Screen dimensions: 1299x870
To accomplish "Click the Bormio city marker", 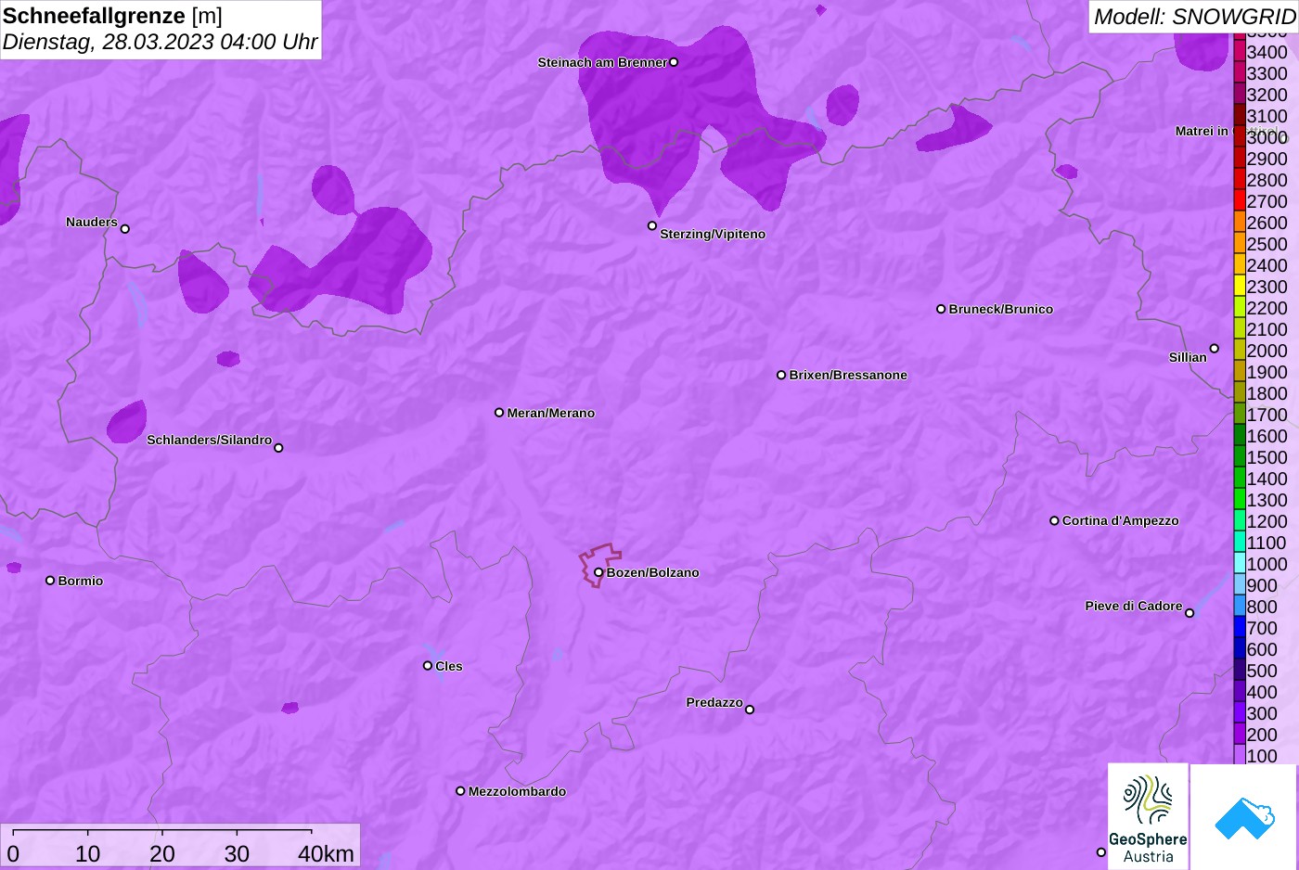I will pyautogui.click(x=50, y=581).
